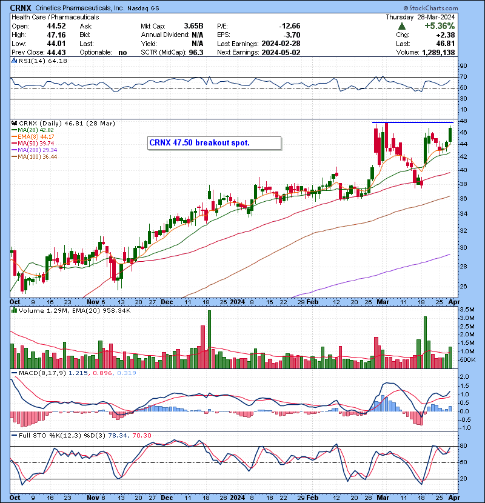Select the MACD histogram value 0.319
485x503 pixels.
coord(127,373)
